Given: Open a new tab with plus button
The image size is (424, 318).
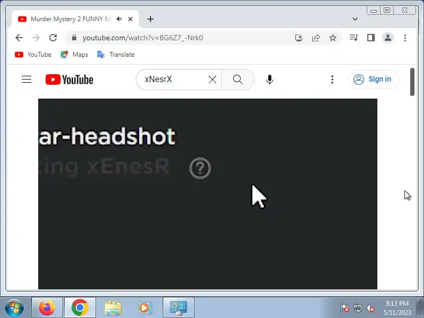Looking at the screenshot, I should [x=151, y=19].
